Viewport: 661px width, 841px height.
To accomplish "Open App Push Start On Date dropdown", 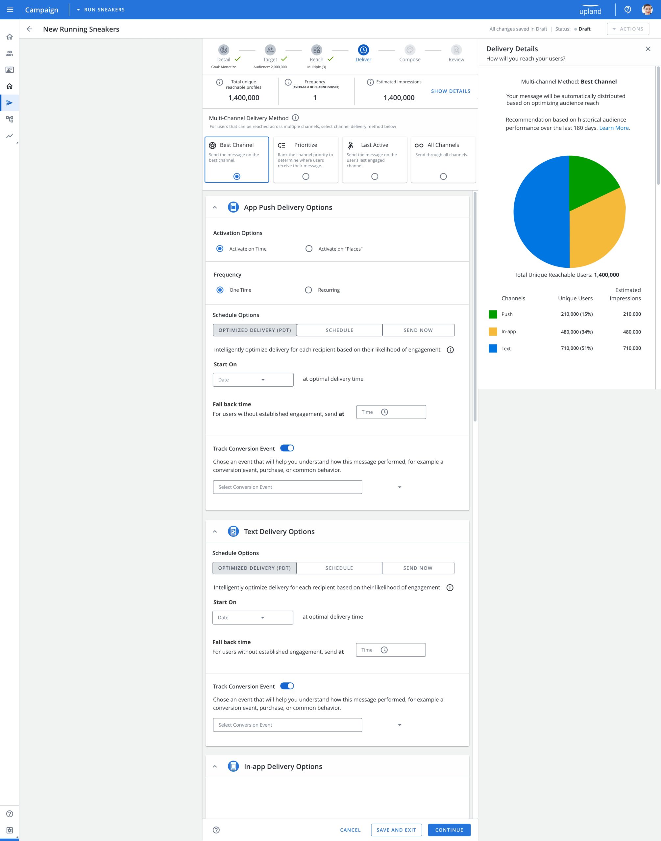I will tap(253, 379).
